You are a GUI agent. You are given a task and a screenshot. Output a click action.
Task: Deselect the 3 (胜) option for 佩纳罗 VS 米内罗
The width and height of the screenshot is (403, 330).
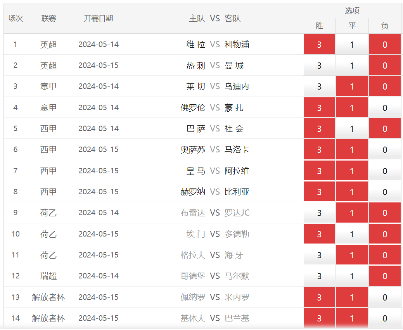tap(319, 297)
